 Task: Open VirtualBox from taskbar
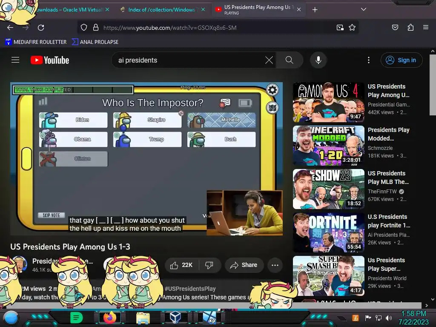click(x=175, y=318)
